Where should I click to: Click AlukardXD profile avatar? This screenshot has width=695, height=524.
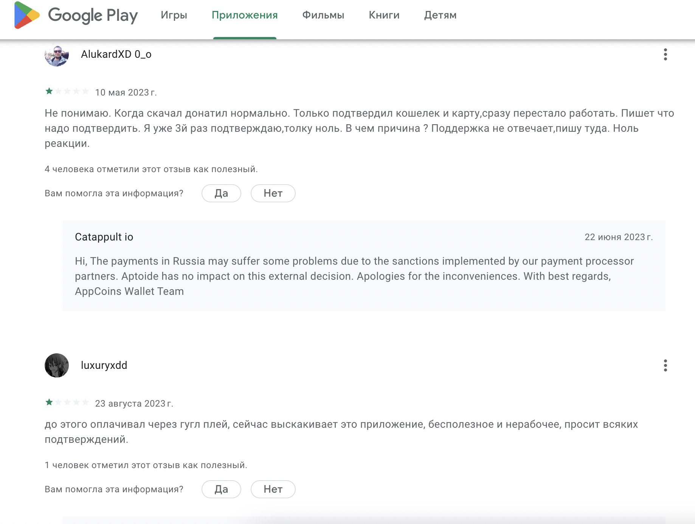pyautogui.click(x=57, y=55)
